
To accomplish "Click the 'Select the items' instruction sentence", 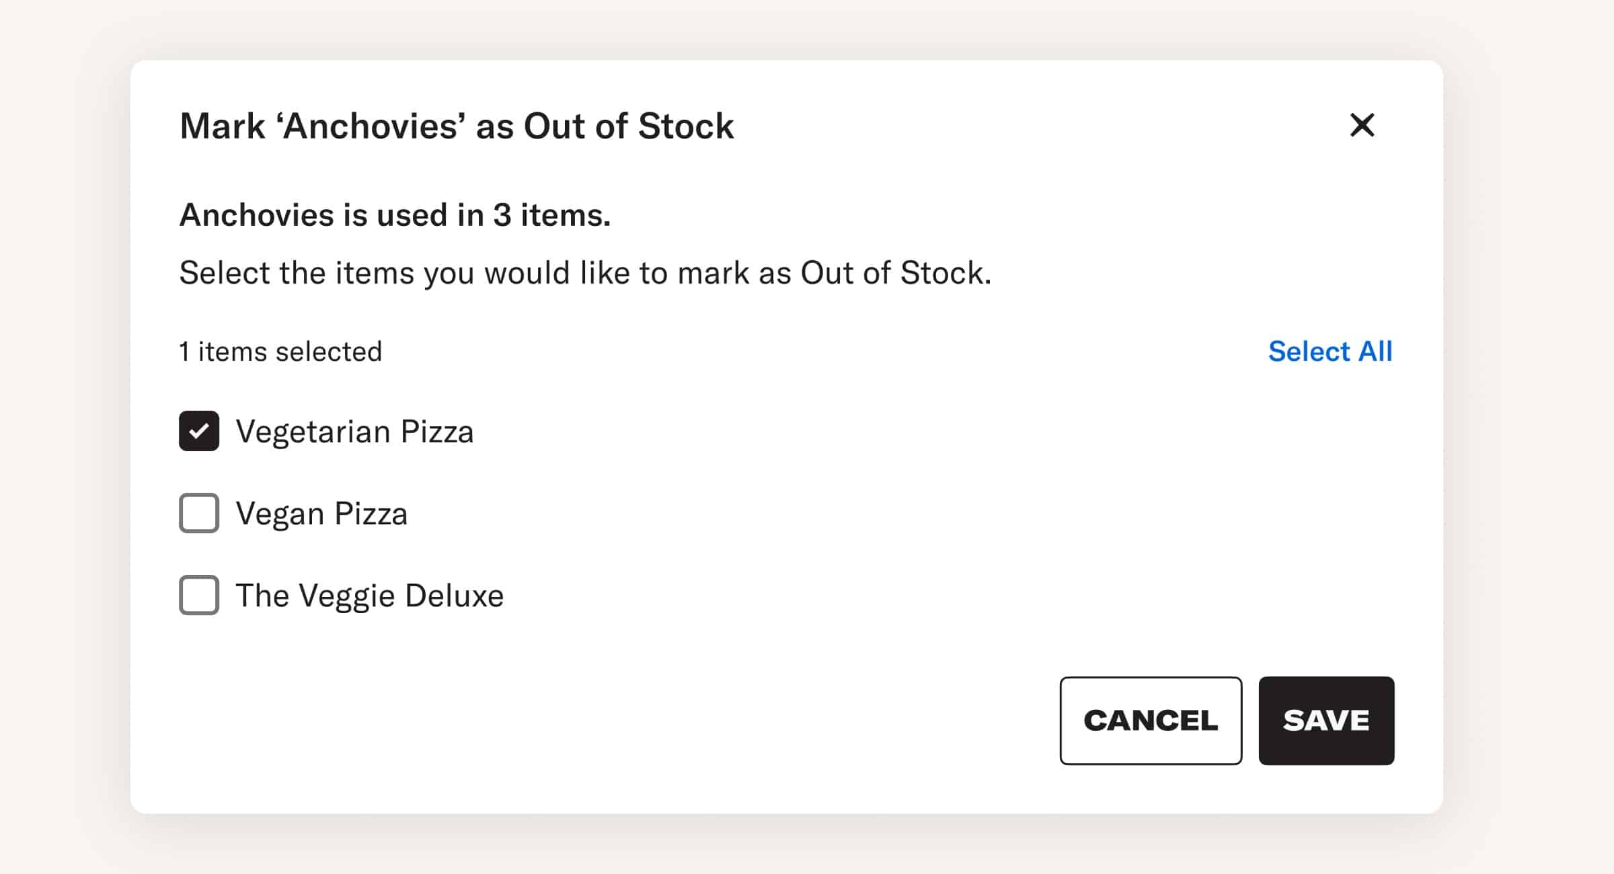I will tap(585, 273).
